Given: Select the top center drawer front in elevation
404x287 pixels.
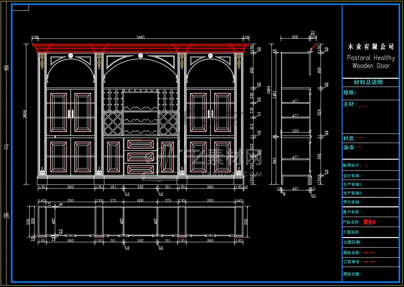Looking at the screenshot, I should [140, 144].
